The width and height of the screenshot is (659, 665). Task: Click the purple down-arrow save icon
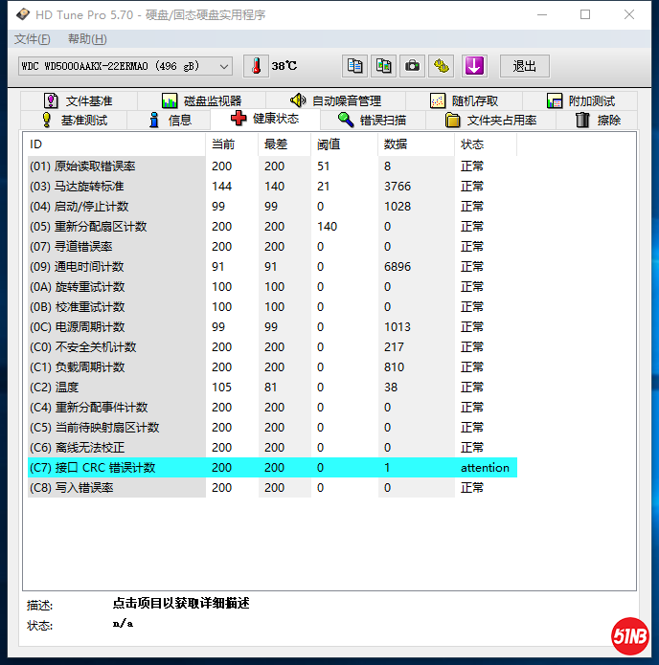coord(474,66)
